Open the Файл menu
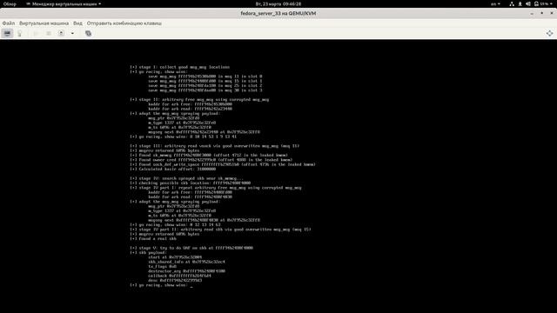The width and height of the screenshot is (557, 313). point(9,23)
